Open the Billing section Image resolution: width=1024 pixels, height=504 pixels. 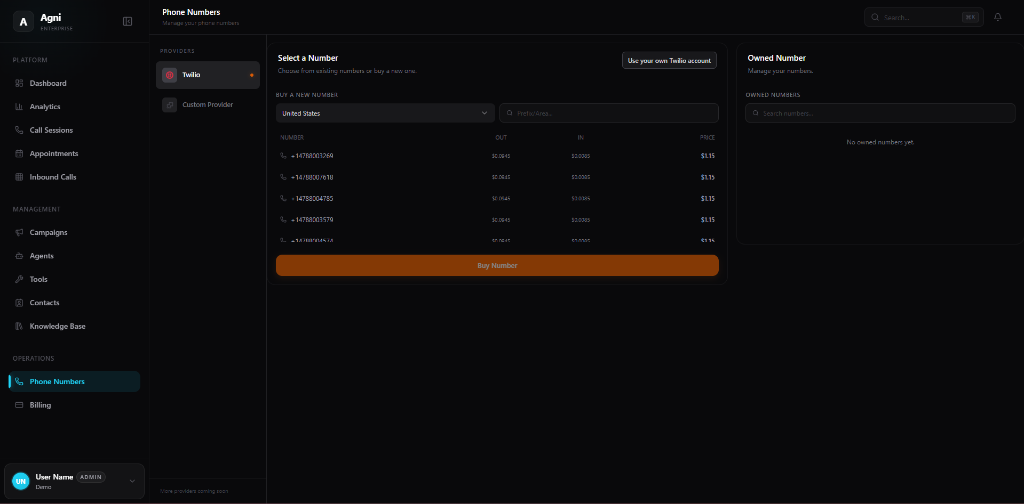point(40,405)
